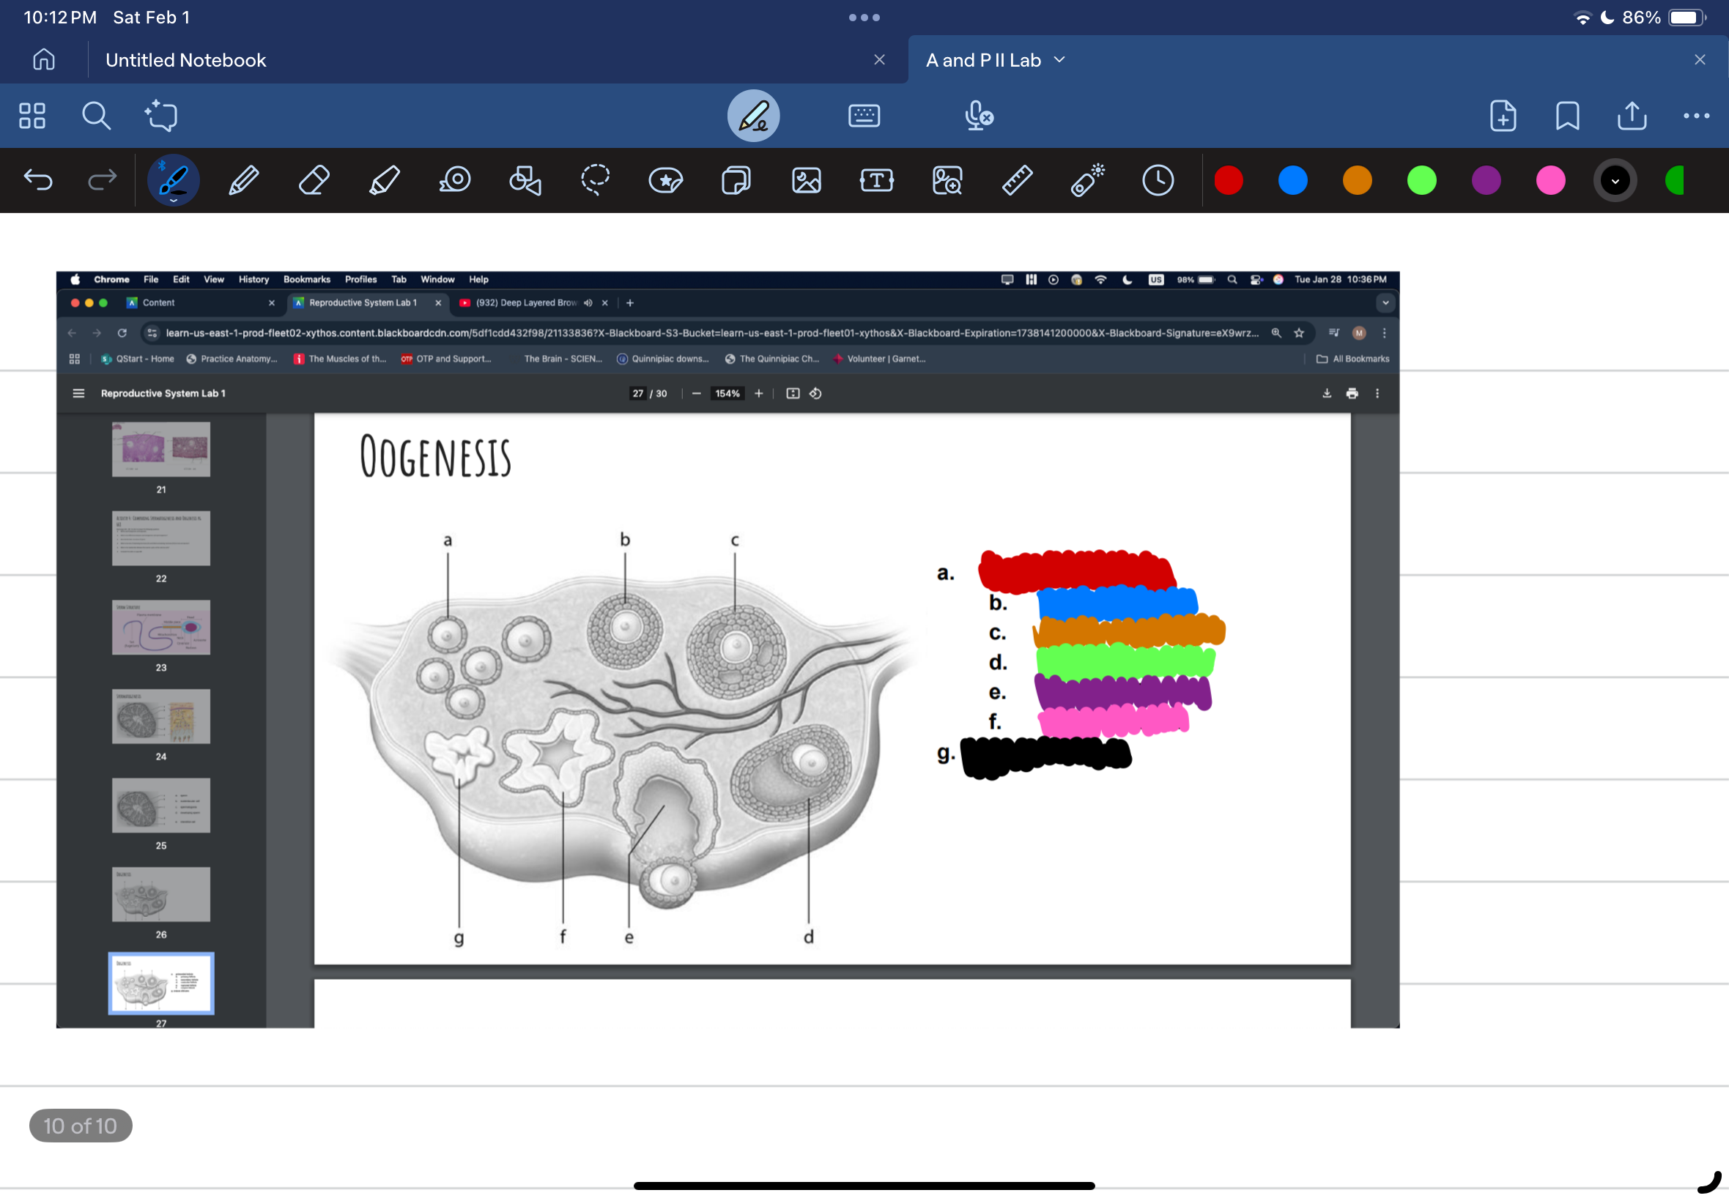Select the blue pen/highlighter tool

pyautogui.click(x=1293, y=180)
